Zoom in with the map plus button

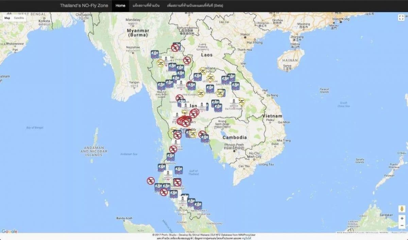[402, 219]
